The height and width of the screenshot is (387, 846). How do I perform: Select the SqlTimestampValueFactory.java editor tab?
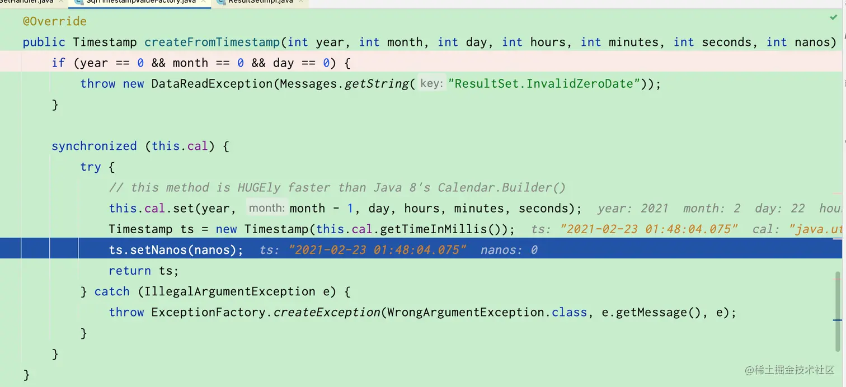[141, 2]
